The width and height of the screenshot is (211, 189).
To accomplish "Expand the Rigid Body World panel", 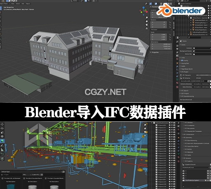I will pos(186,69).
